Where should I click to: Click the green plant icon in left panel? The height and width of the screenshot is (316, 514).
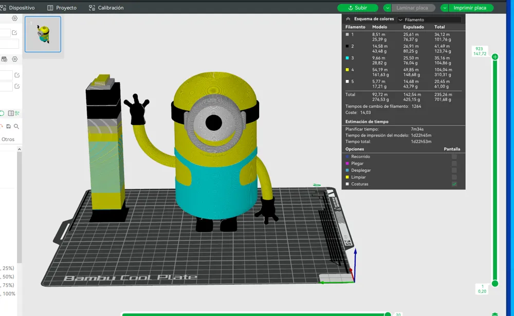pyautogui.click(x=16, y=112)
